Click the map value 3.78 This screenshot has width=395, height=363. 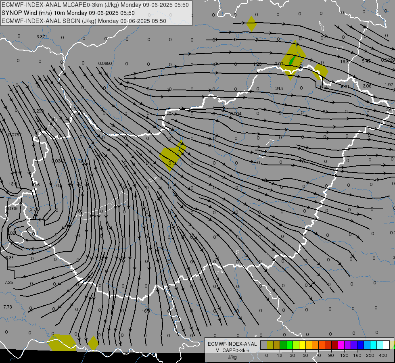[x=34, y=209]
